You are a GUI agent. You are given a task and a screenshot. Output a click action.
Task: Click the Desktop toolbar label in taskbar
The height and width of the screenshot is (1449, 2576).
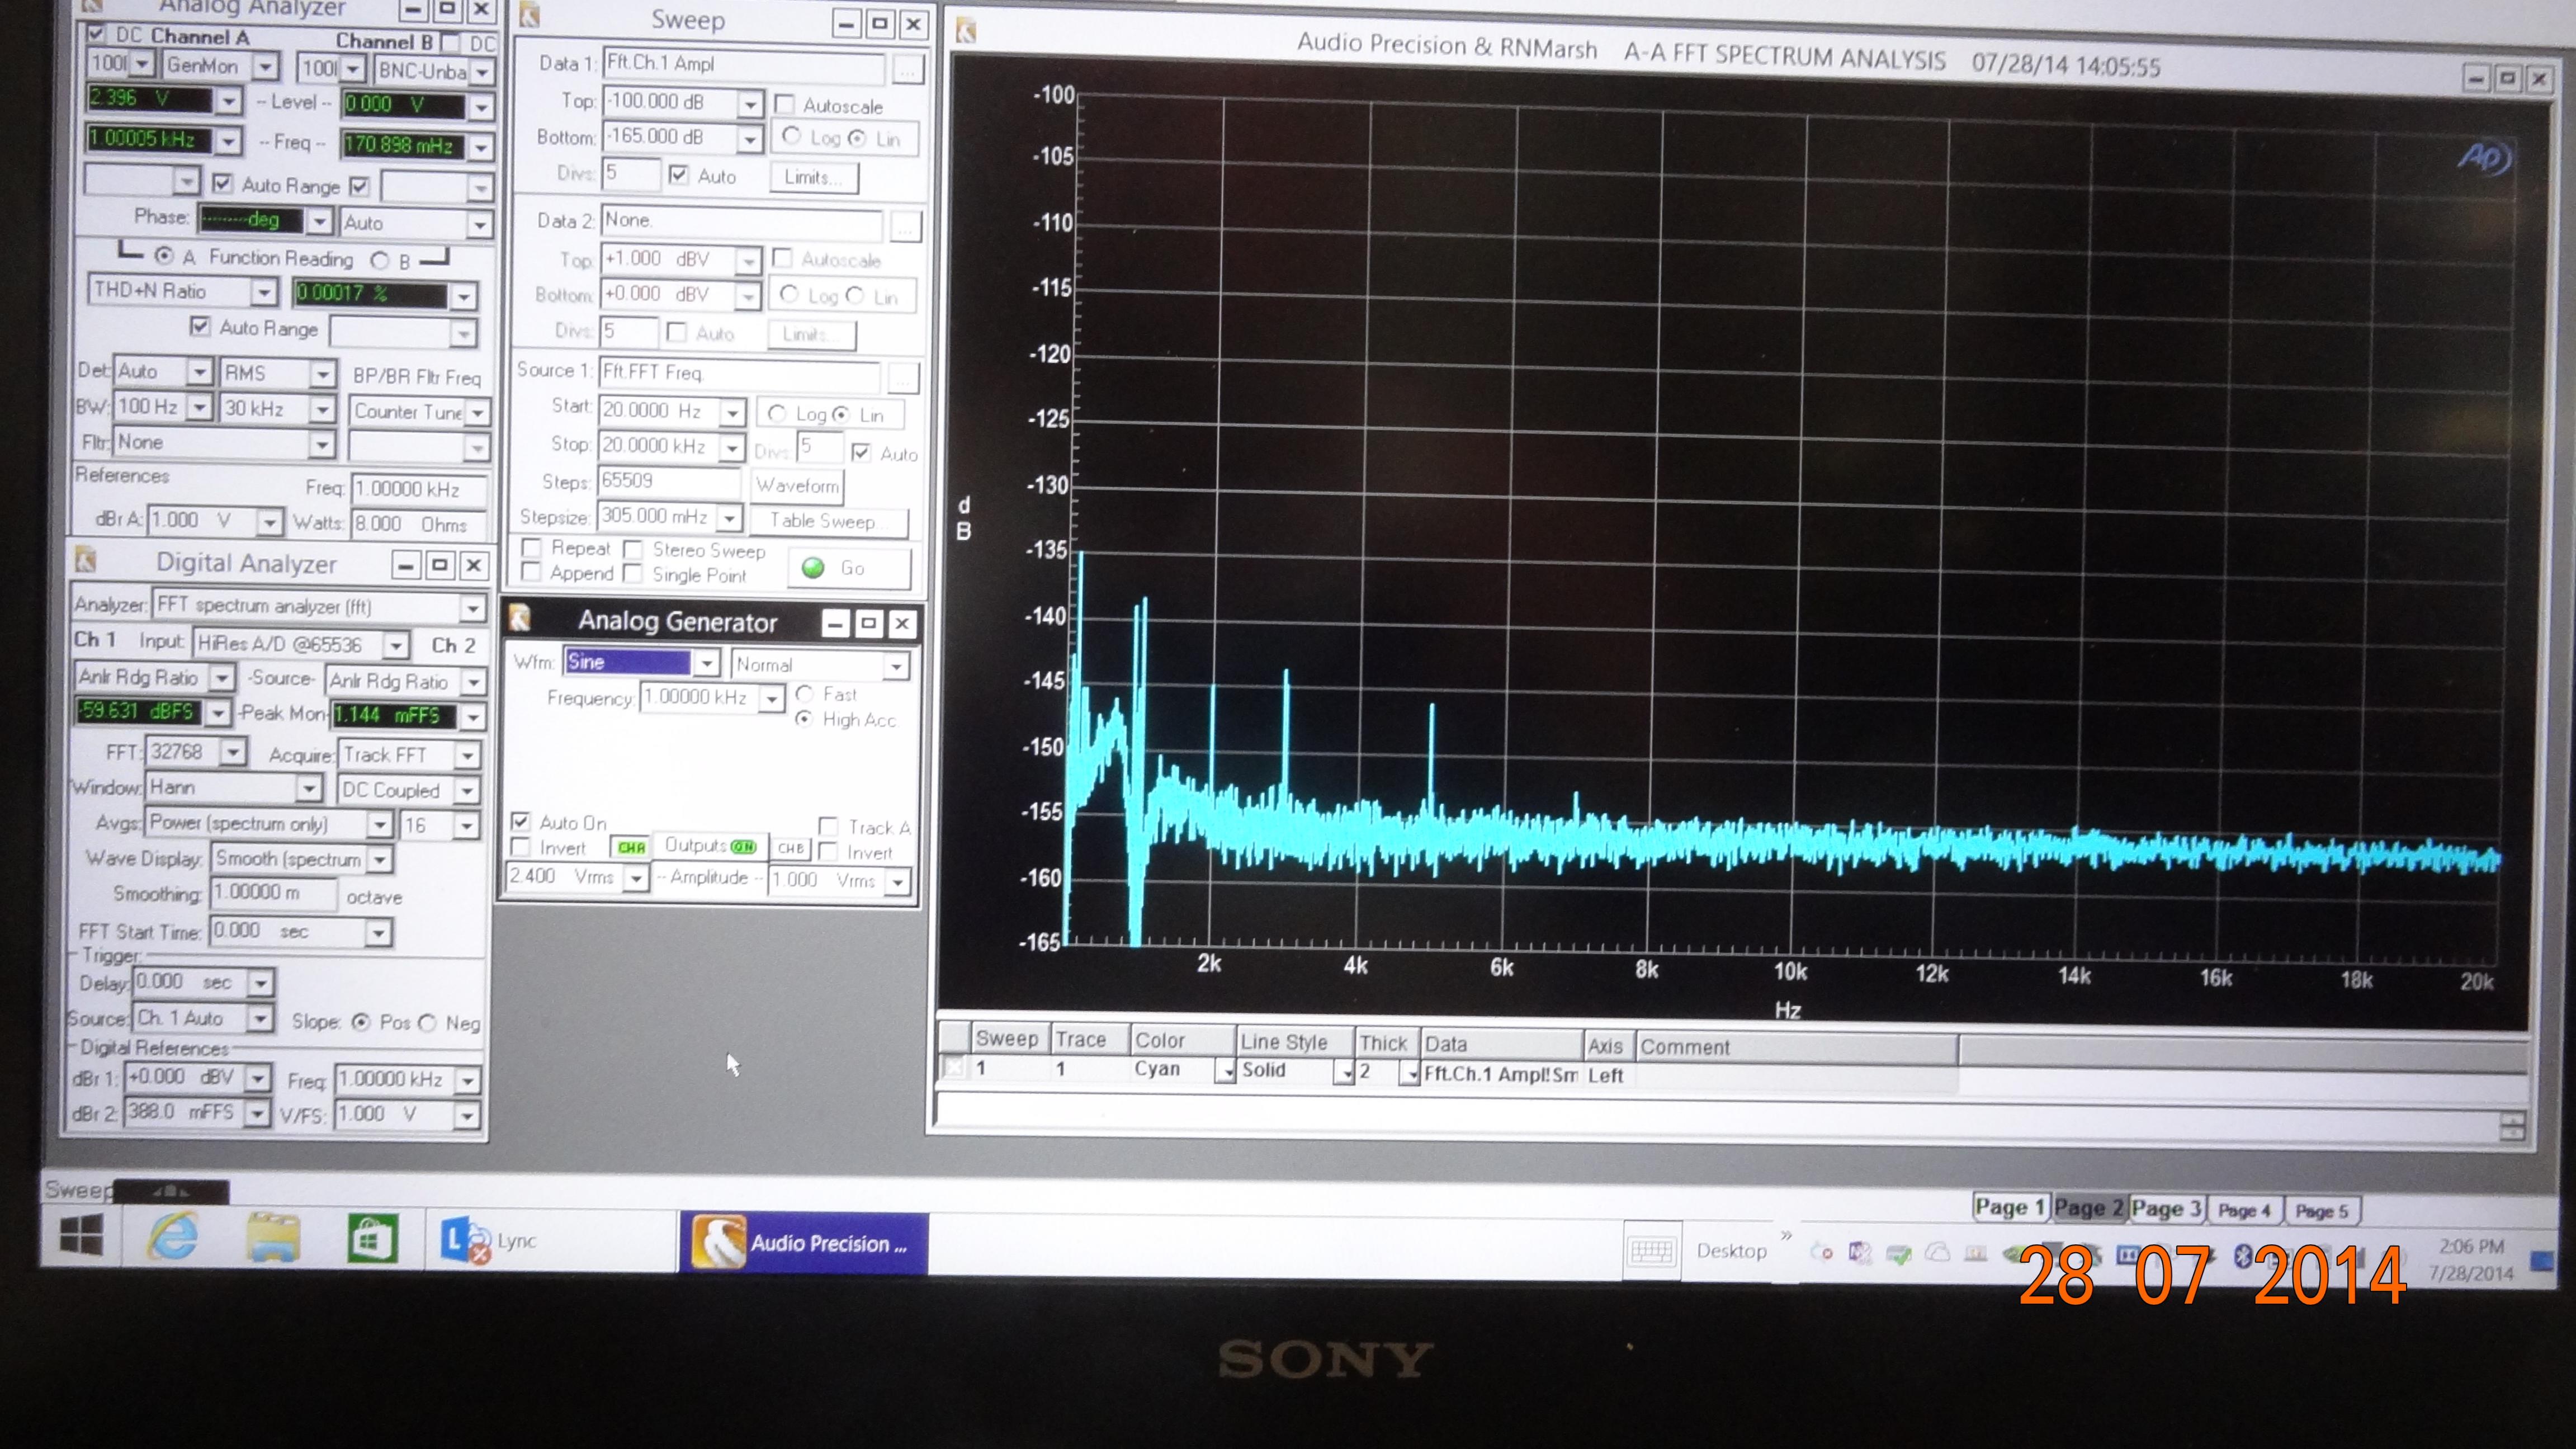(x=1731, y=1251)
